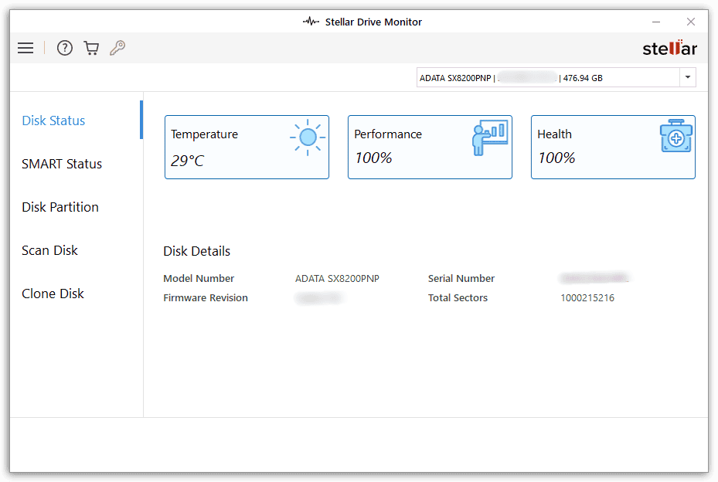Open the Disk Partition section
The height and width of the screenshot is (482, 718).
click(60, 207)
